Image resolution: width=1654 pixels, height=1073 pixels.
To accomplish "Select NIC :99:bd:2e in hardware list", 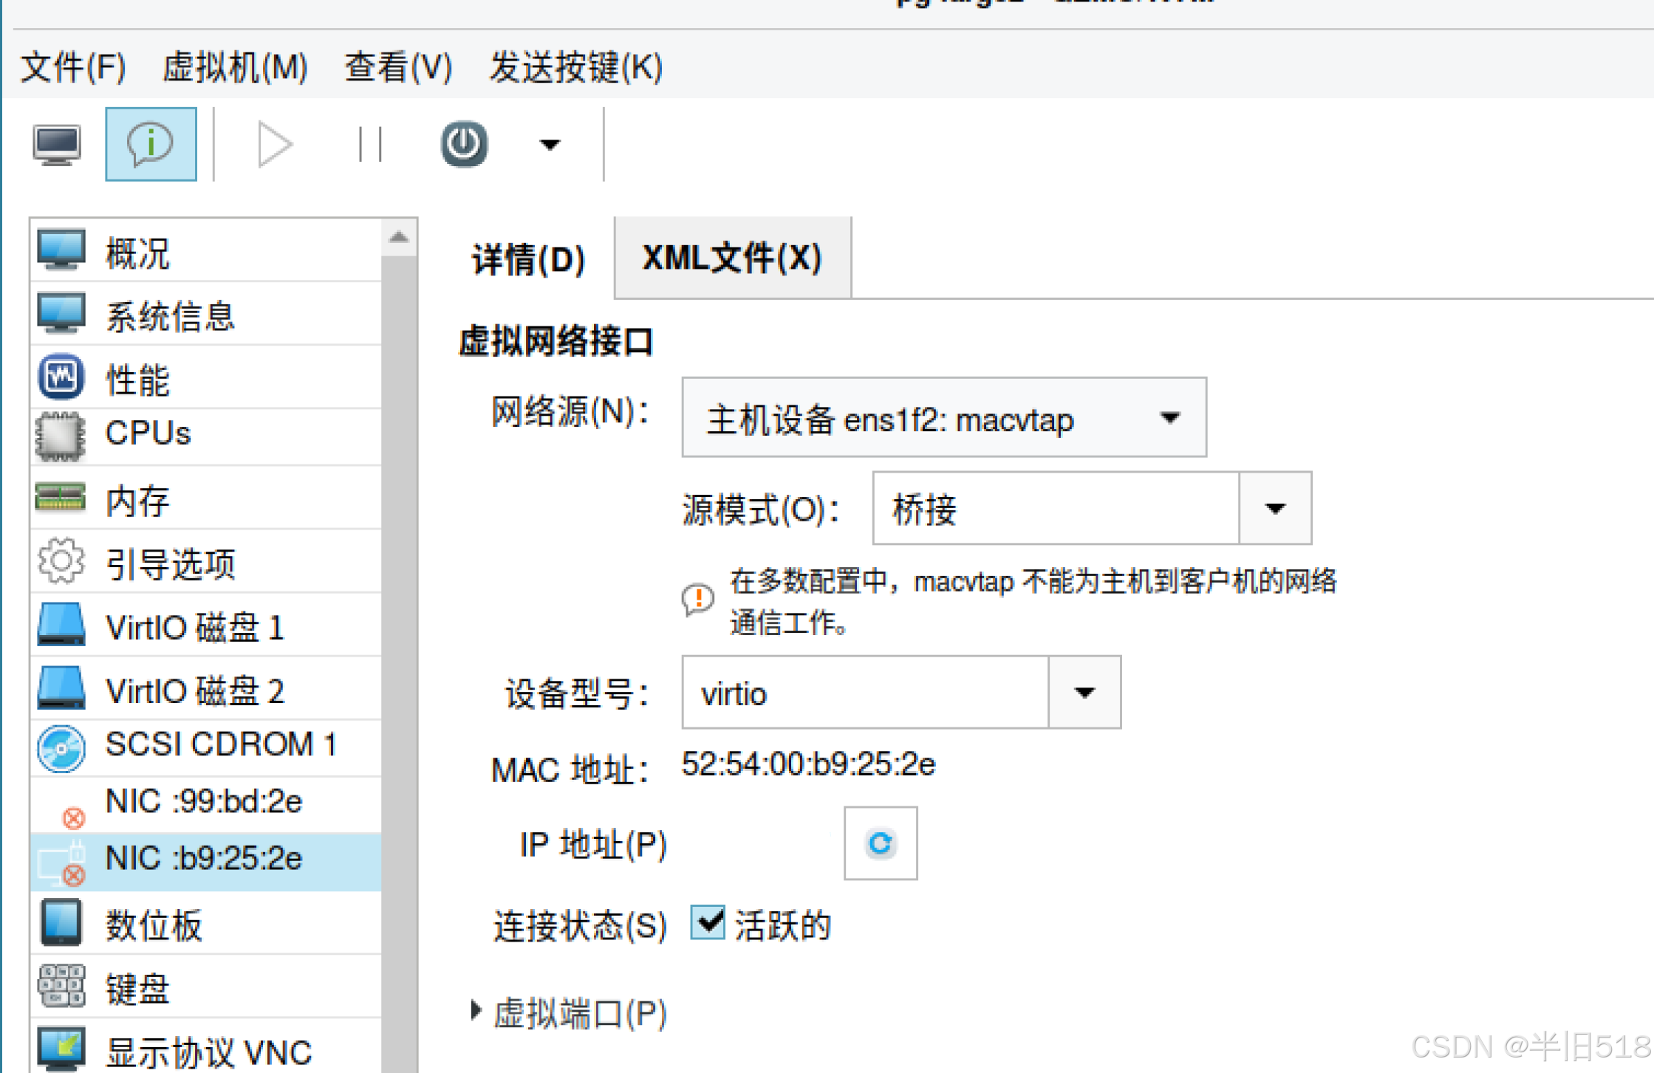I will tap(203, 802).
